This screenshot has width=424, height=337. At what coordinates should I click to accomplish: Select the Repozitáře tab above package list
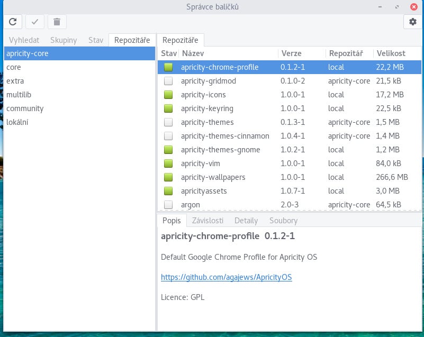pos(181,40)
